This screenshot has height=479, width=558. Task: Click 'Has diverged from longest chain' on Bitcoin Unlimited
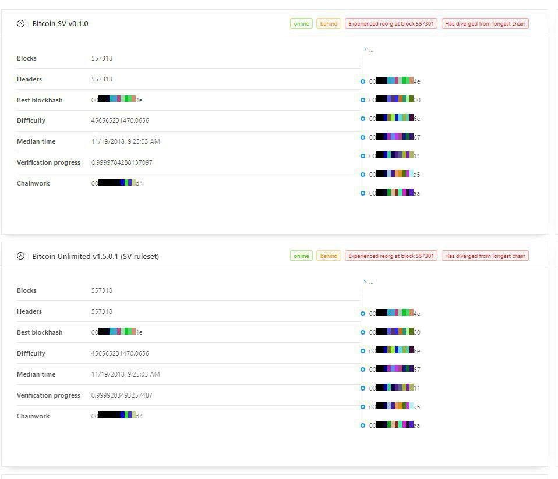click(485, 256)
